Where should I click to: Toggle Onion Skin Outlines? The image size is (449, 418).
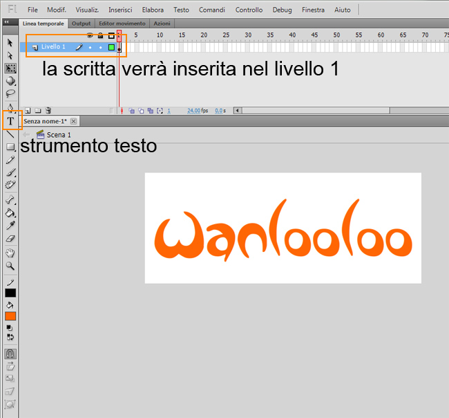click(x=141, y=111)
